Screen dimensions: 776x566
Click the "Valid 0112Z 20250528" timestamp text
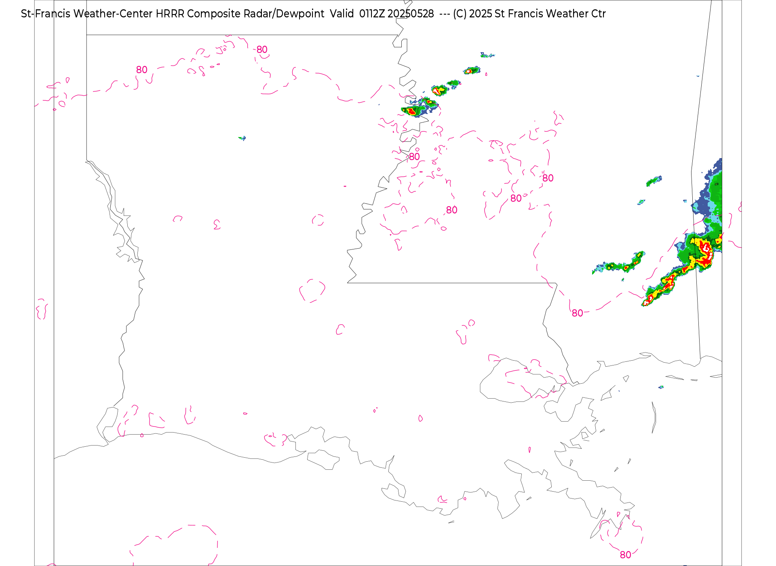coord(382,14)
